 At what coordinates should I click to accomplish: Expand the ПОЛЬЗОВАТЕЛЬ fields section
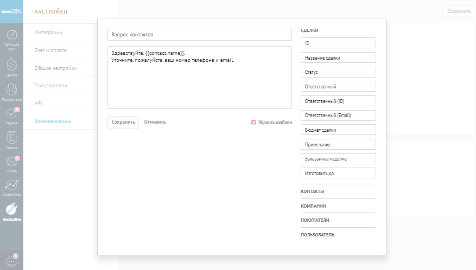(x=318, y=235)
